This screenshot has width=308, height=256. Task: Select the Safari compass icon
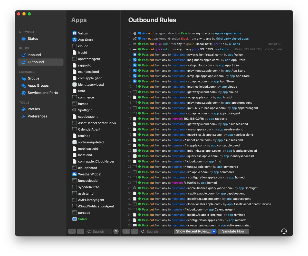(x=74, y=219)
